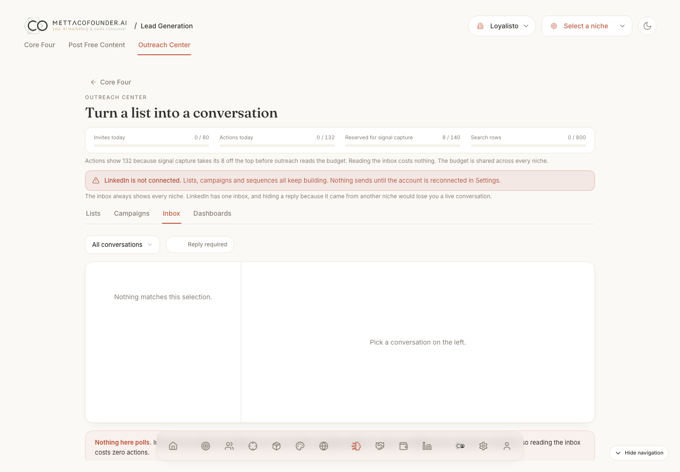Click the 'Nothing matches this selection.' text
Screen dimensions: 680x472
coord(163,297)
